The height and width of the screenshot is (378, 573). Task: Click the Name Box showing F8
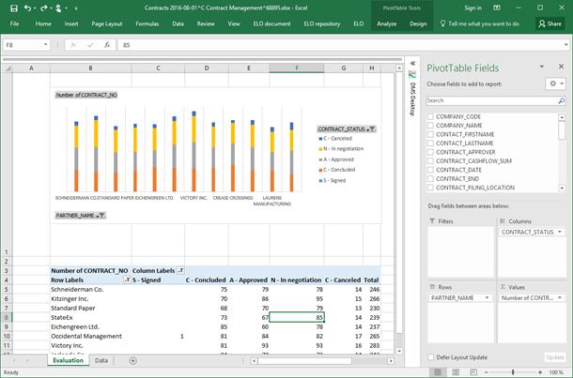pos(23,45)
